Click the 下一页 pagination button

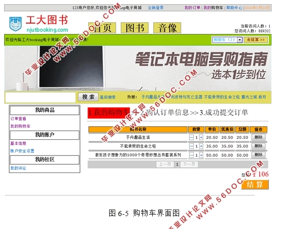189,164
